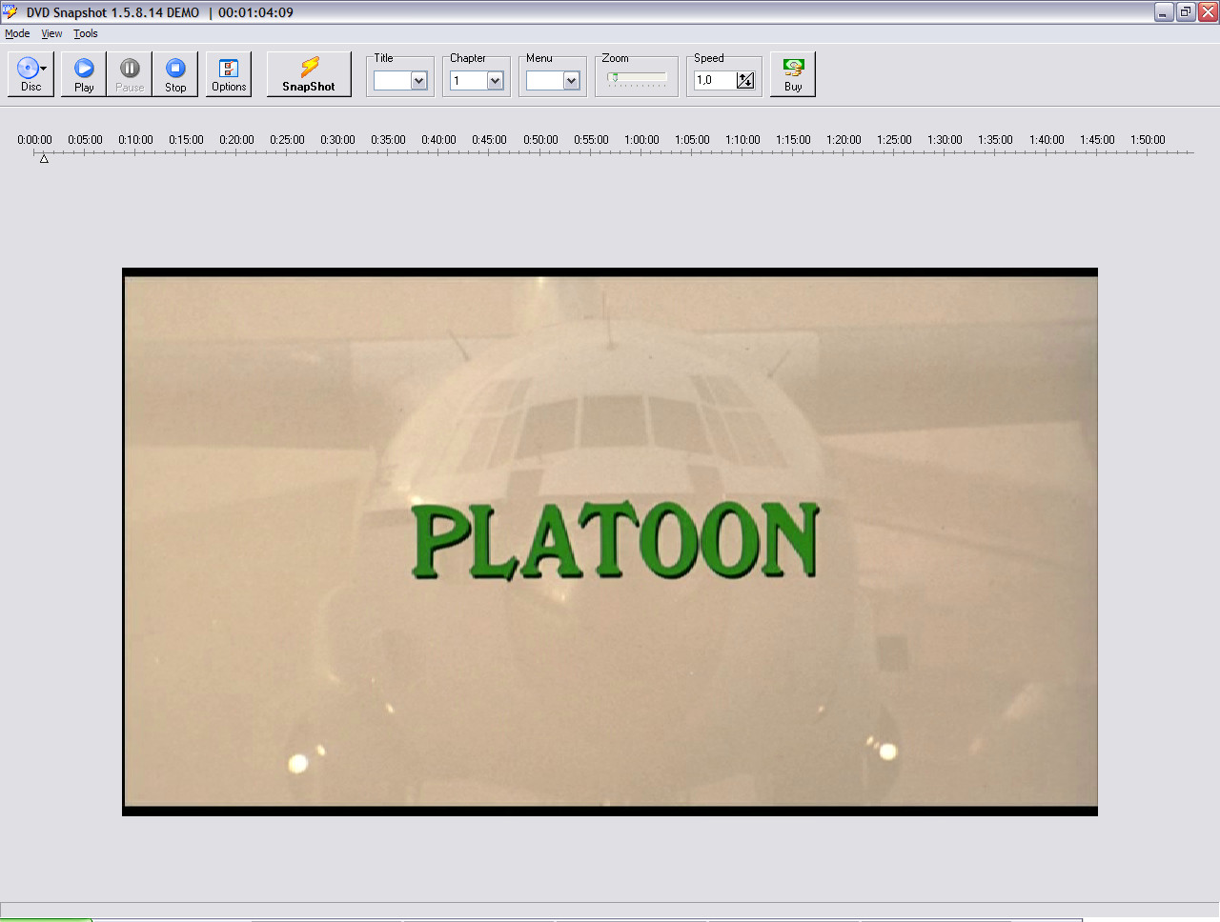Open the Options dialog
The image size is (1220, 922).
click(x=229, y=74)
